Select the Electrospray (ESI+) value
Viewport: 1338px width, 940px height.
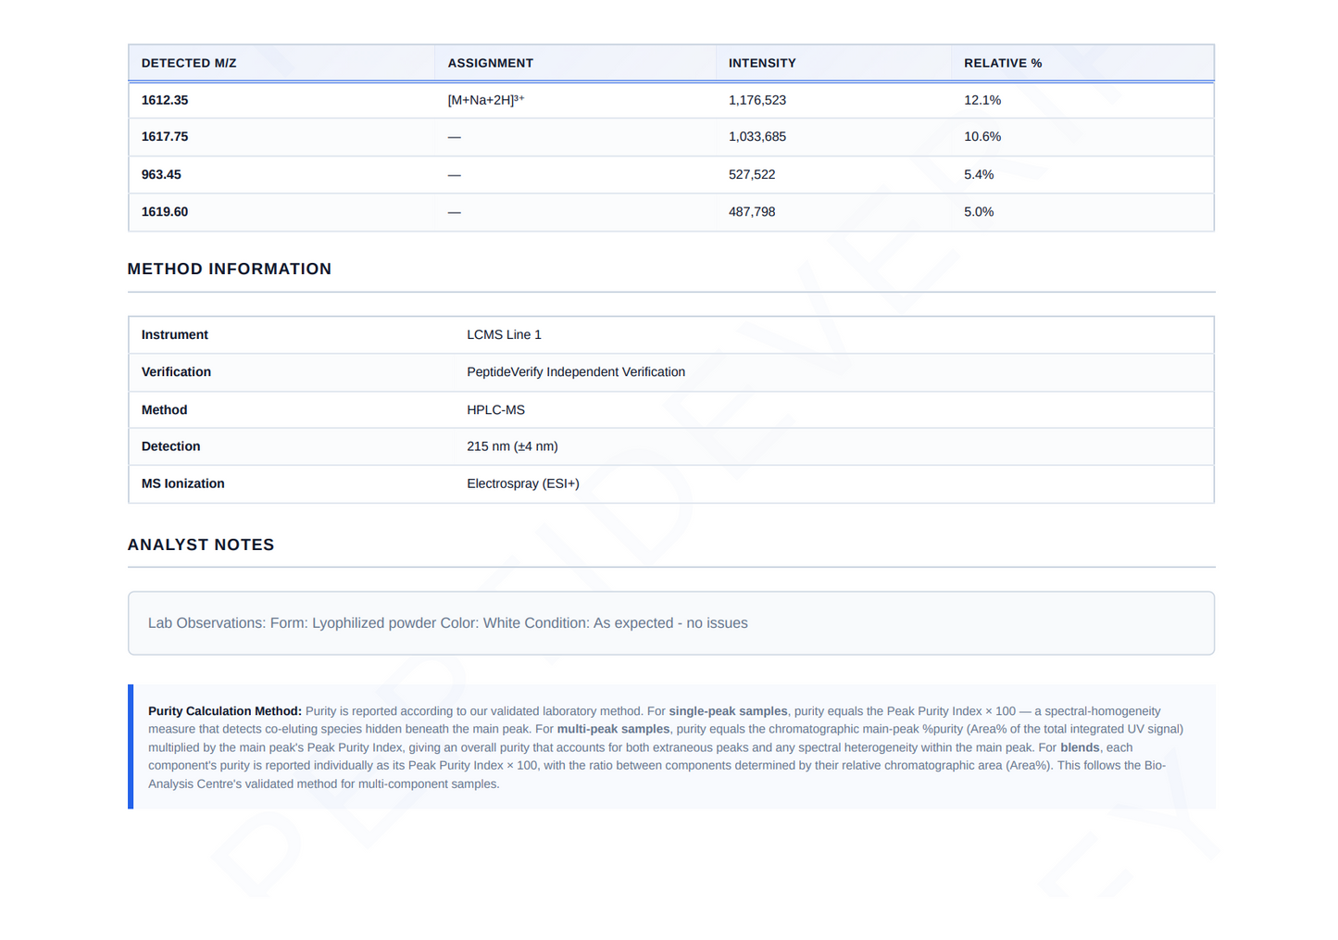coord(523,483)
